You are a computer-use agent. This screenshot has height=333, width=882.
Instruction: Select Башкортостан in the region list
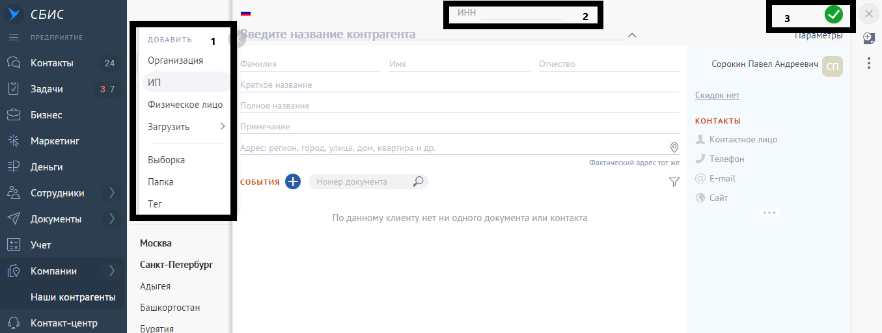(x=170, y=308)
